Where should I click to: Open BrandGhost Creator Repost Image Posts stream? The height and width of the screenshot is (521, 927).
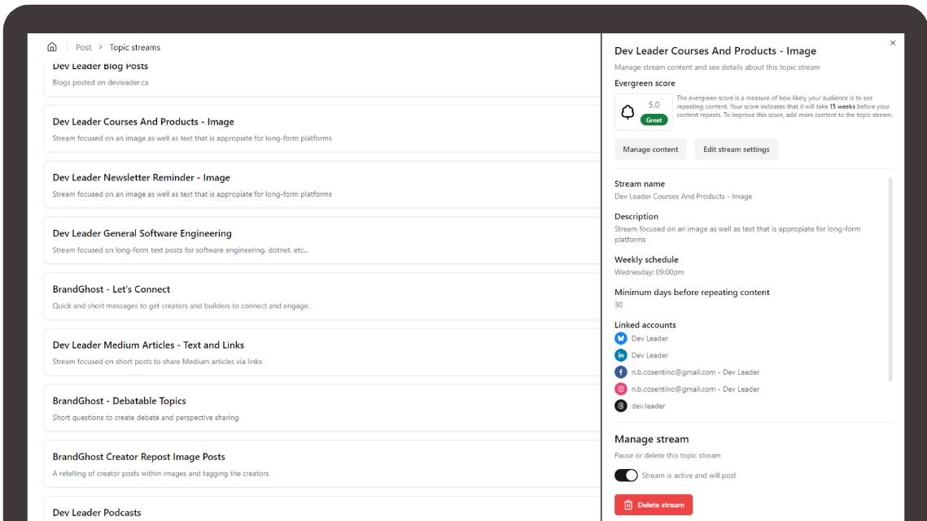tap(322, 464)
